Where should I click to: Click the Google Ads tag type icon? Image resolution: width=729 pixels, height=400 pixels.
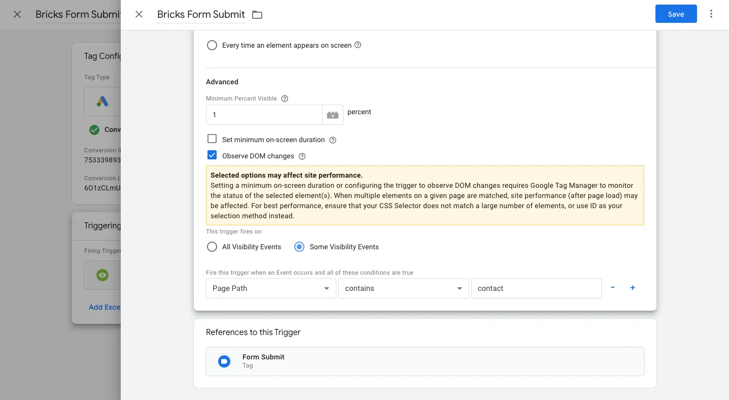click(x=102, y=101)
